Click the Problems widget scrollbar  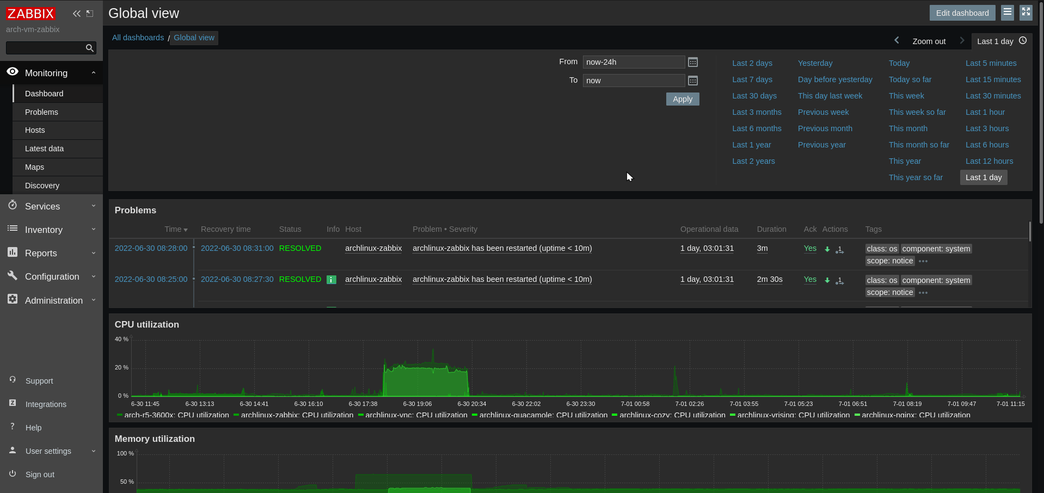pos(1029,231)
